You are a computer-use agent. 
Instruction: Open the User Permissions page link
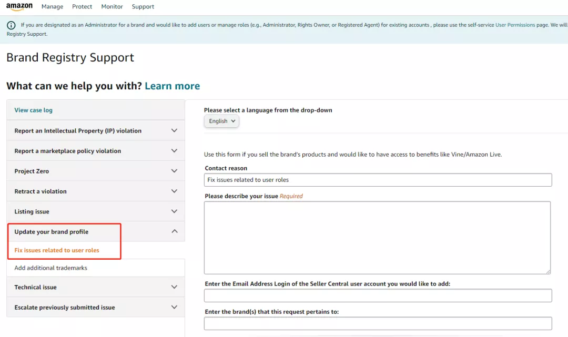pyautogui.click(x=515, y=25)
